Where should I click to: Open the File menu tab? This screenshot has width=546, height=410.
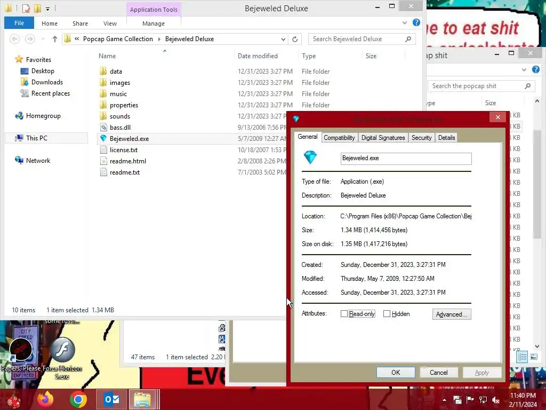point(19,23)
